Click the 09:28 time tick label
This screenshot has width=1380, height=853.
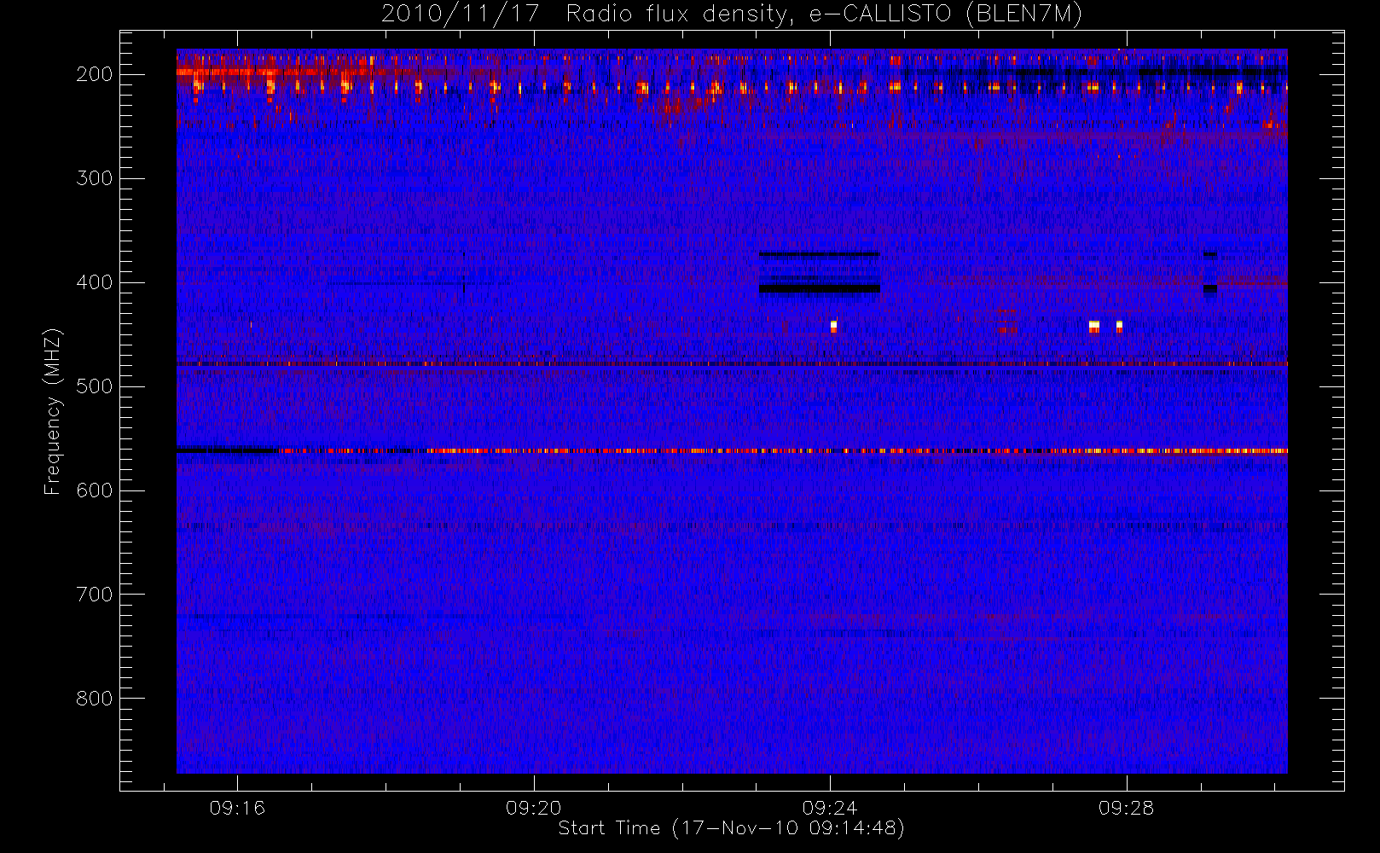(x=1126, y=808)
